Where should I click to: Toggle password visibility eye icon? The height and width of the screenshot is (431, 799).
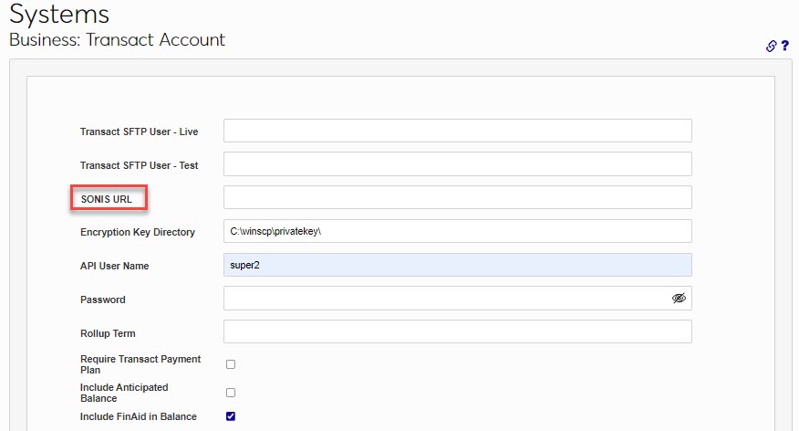[679, 299]
